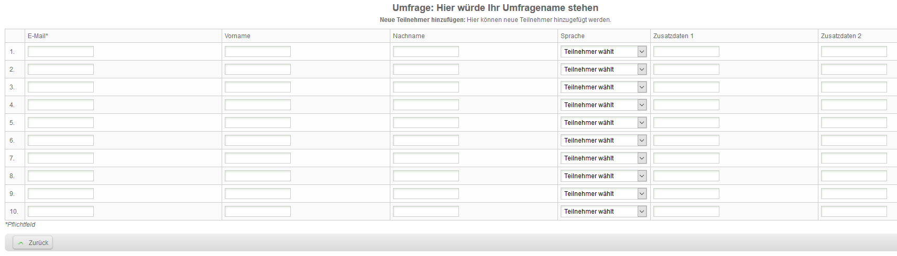897x256 pixels.
Task: Click the Nachname field in row 5
Action: (426, 123)
